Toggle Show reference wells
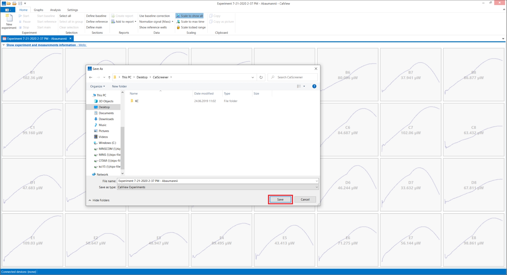 (x=153, y=27)
